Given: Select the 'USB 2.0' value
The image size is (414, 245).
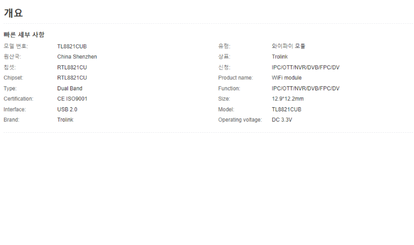Looking at the screenshot, I should click(68, 109).
